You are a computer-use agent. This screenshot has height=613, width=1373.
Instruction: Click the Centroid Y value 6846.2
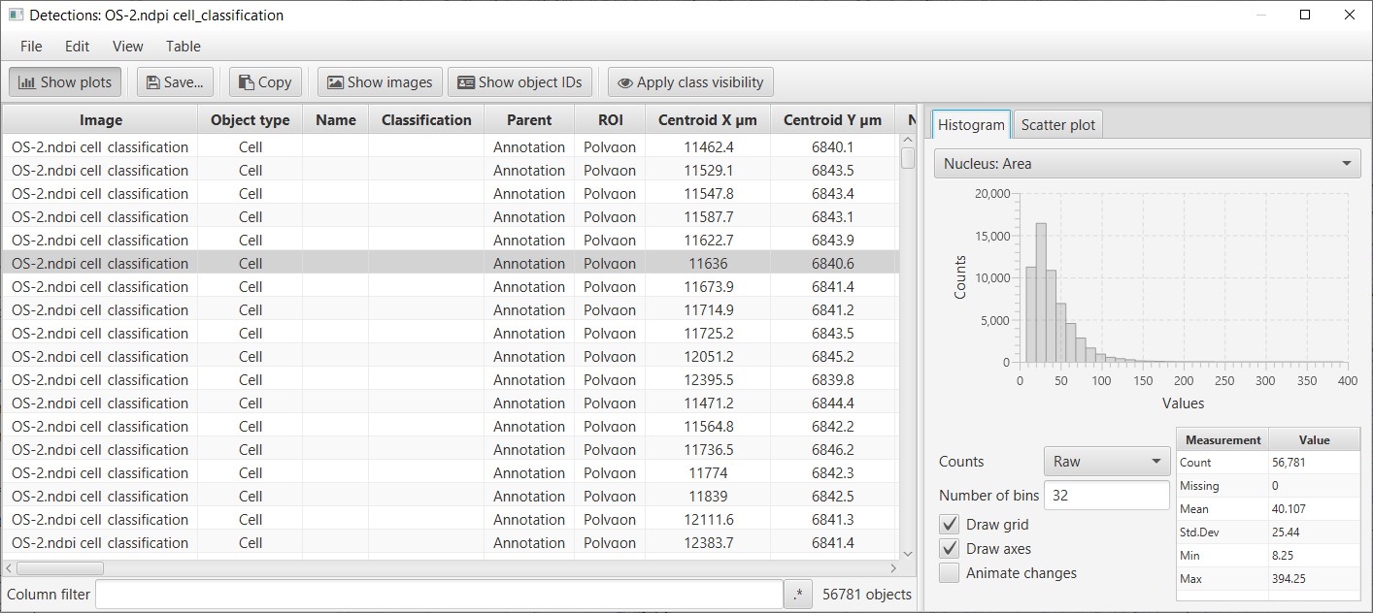pyautogui.click(x=833, y=450)
